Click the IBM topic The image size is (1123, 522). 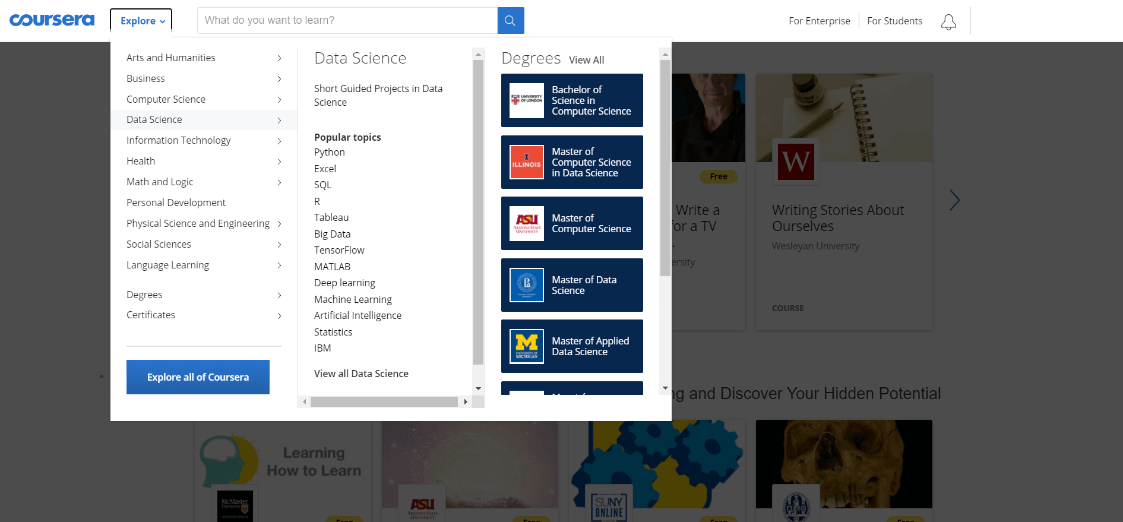pos(322,348)
